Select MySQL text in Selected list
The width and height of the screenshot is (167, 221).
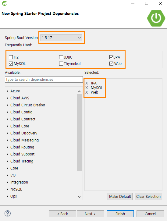click(x=97, y=88)
